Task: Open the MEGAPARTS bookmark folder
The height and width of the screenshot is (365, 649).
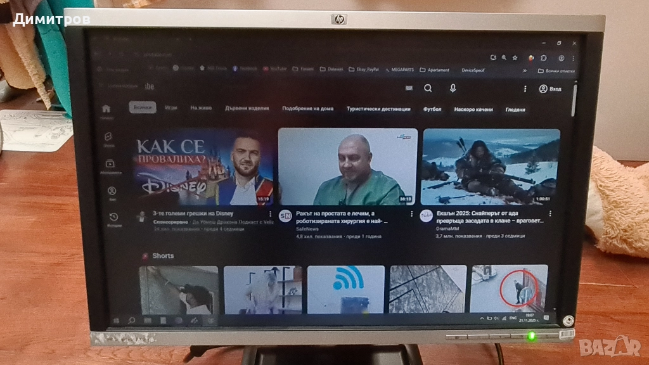Action: click(x=402, y=70)
